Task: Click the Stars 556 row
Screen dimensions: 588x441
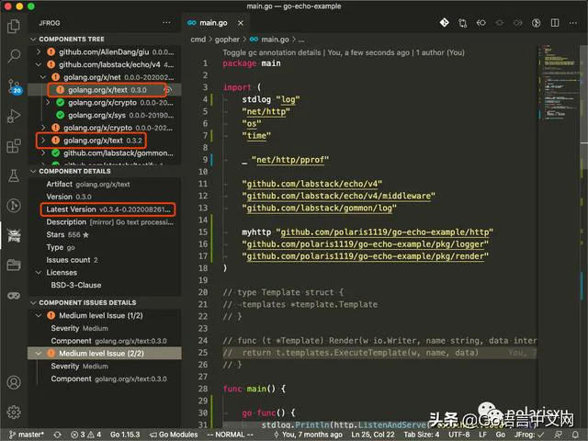Action: [105, 235]
